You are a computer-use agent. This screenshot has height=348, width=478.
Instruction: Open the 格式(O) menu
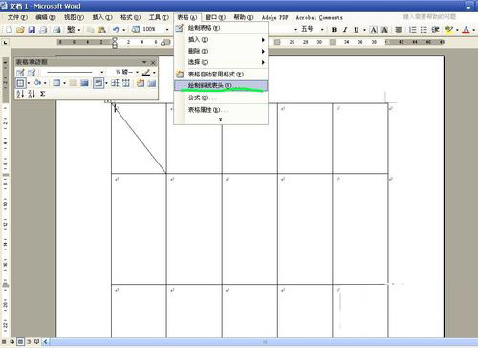[130, 17]
